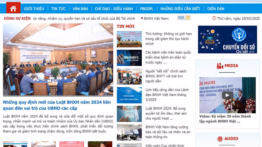
Task: Go to the home page icon
Action: (x=13, y=8)
